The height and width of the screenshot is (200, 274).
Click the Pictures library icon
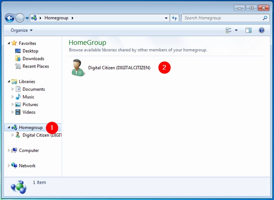[18, 105]
